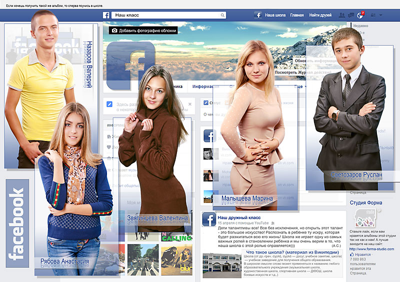Open the Blur album cover thumbnail
400x282 pixels.
[177, 260]
